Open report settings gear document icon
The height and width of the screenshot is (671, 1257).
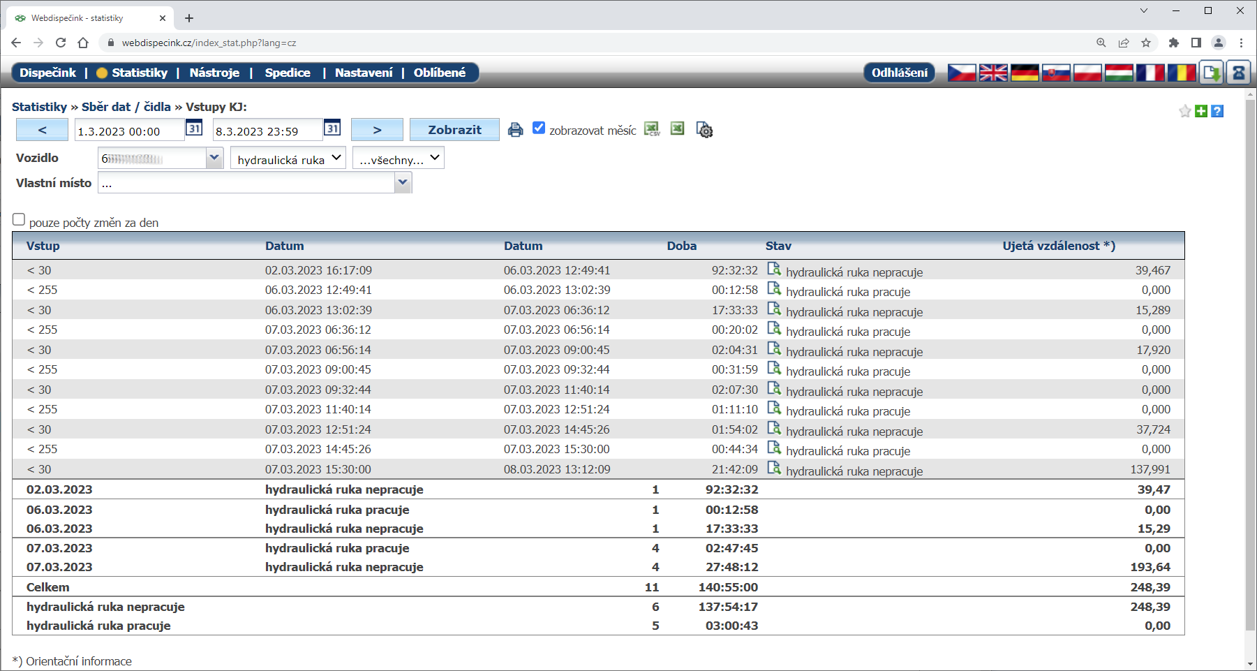click(704, 130)
